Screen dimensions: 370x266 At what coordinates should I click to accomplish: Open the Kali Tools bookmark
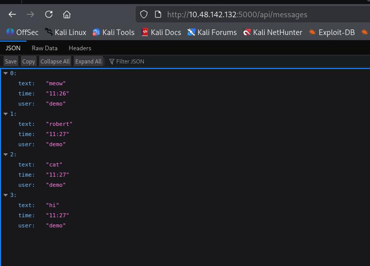[x=113, y=32]
